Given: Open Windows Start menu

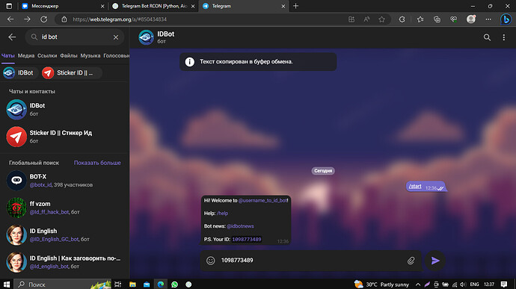Looking at the screenshot, I should (x=6, y=285).
